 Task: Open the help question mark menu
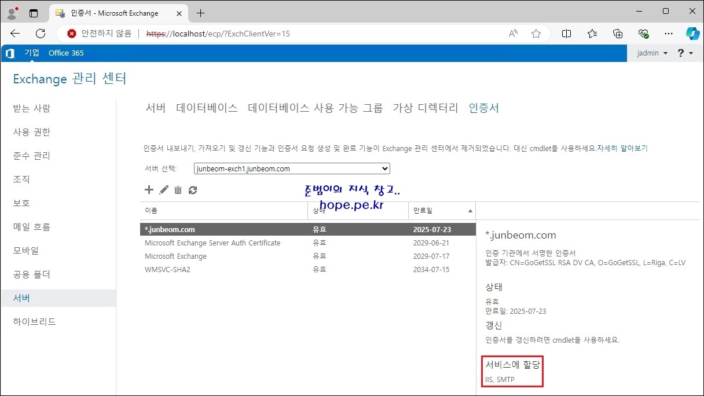click(x=685, y=53)
